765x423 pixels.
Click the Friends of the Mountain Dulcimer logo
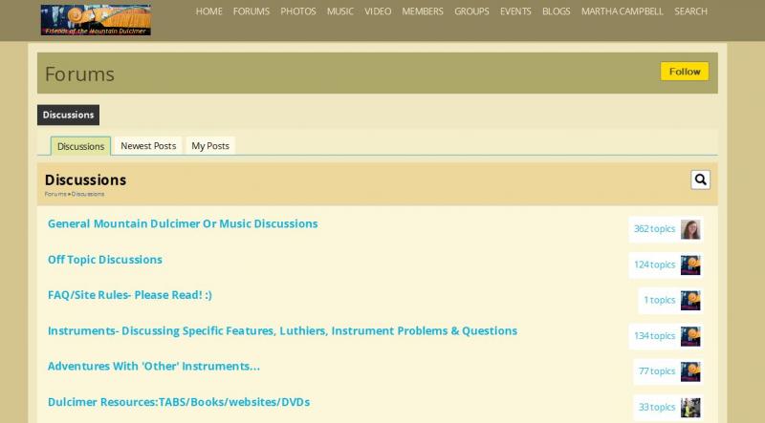(x=96, y=20)
